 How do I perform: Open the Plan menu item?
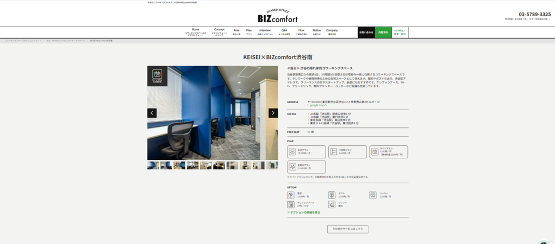tap(249, 32)
